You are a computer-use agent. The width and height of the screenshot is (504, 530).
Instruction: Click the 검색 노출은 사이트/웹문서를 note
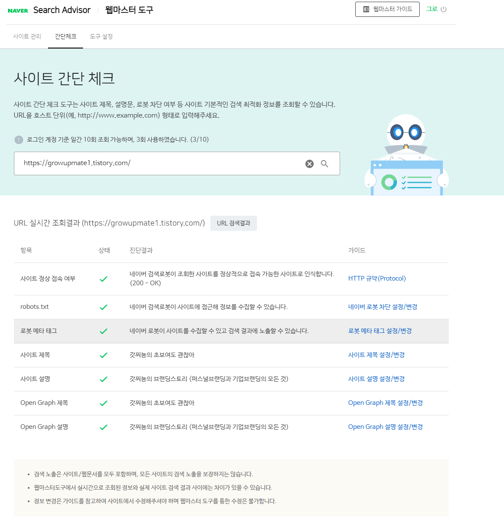point(143,474)
